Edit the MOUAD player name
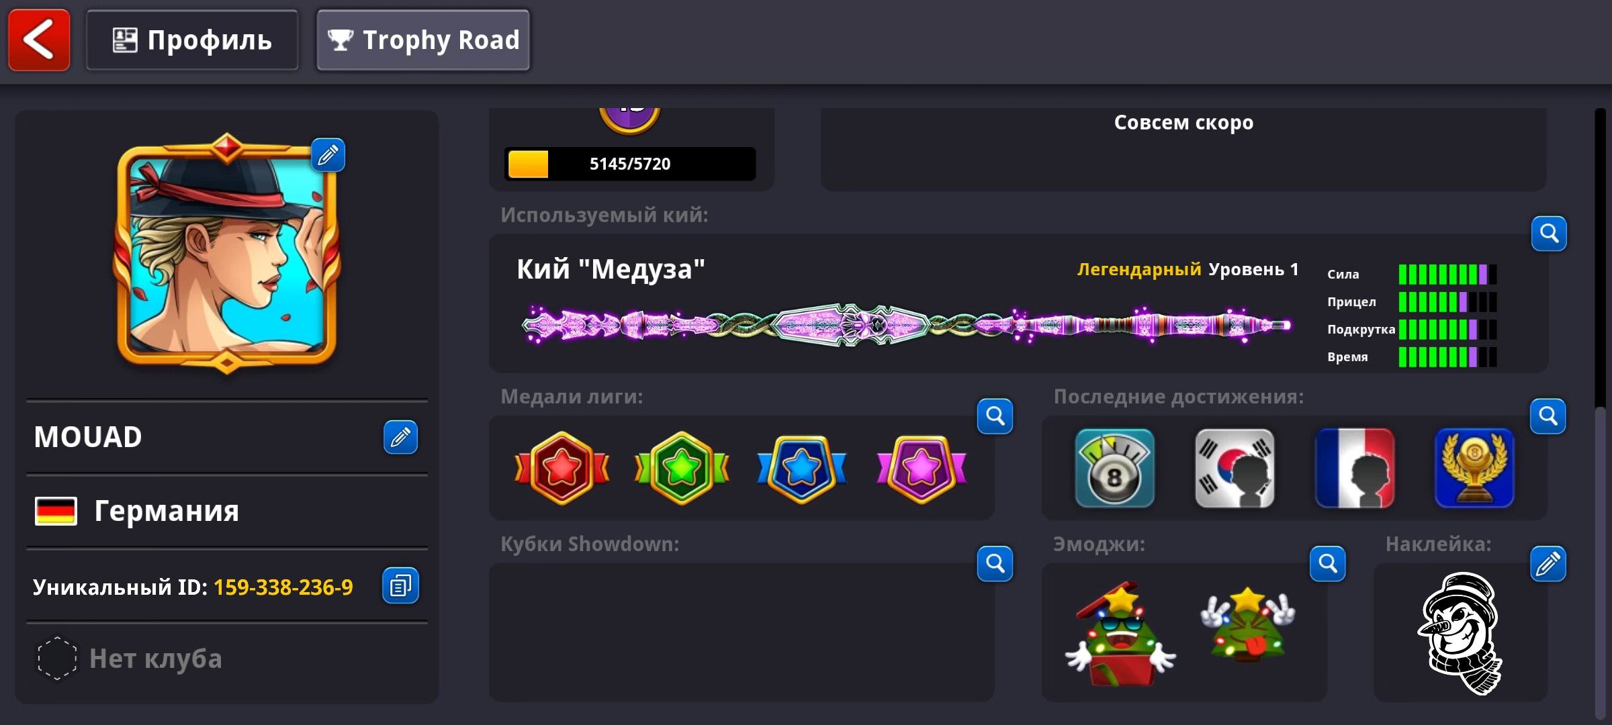Screen dimensions: 1612x725 tap(400, 438)
